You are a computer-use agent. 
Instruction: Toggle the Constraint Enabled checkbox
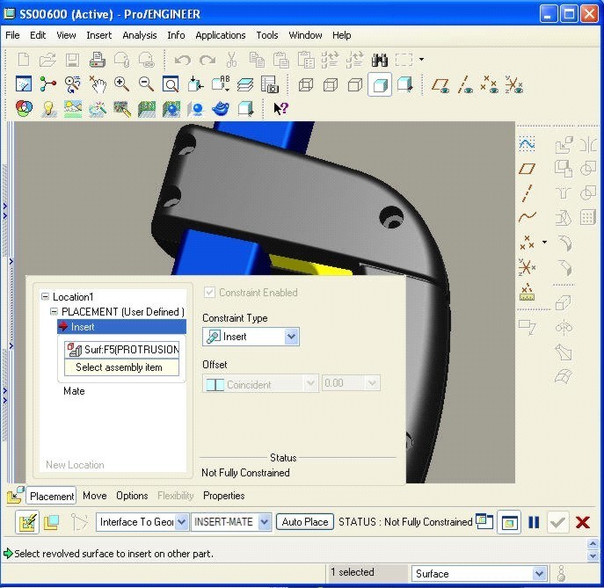209,293
